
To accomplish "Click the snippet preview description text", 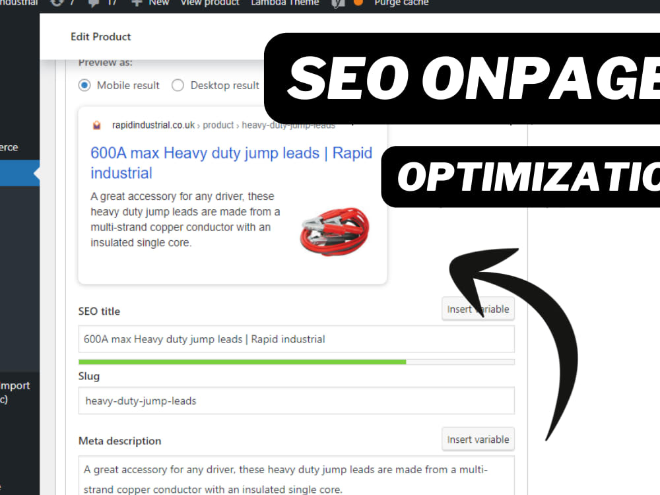I will point(185,219).
